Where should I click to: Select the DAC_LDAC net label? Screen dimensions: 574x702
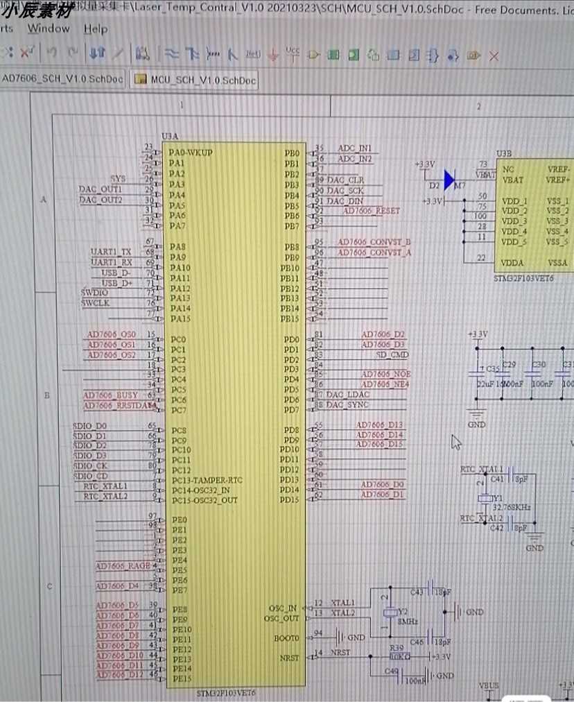click(347, 395)
